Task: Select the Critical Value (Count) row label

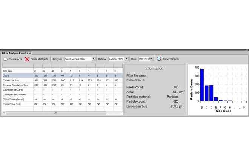Action: [14, 100]
